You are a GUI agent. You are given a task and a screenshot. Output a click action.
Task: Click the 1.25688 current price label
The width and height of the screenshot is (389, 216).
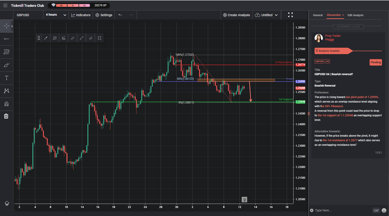click(300, 88)
